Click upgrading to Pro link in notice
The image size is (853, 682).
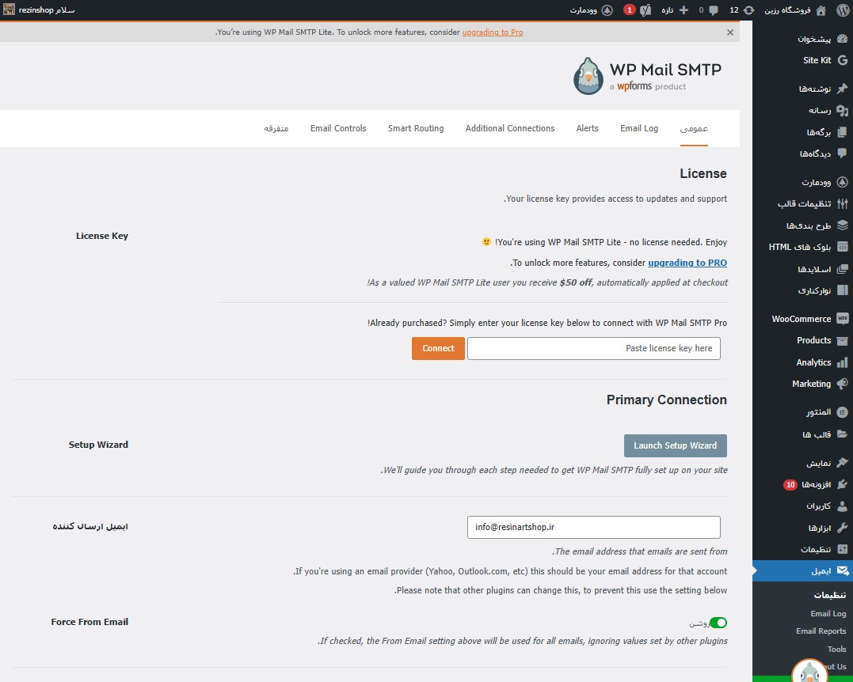[493, 32]
